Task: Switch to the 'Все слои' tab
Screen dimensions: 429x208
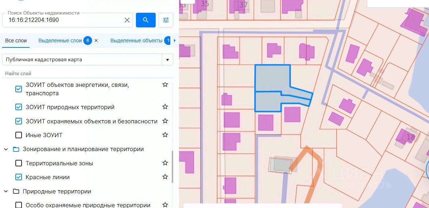Action: tap(16, 41)
